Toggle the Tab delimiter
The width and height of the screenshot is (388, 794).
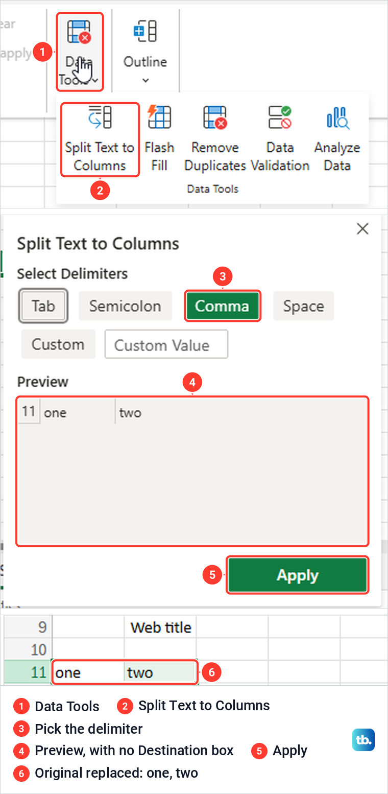(x=43, y=306)
